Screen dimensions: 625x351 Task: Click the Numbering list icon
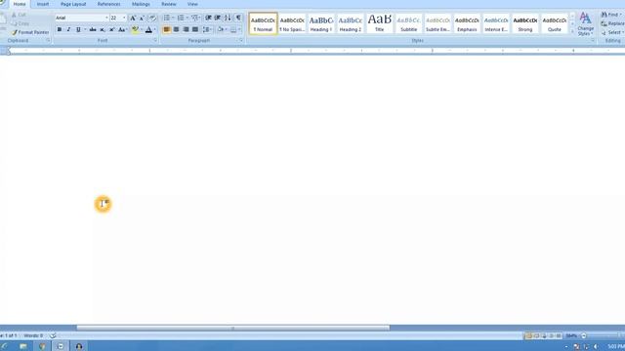[181, 18]
